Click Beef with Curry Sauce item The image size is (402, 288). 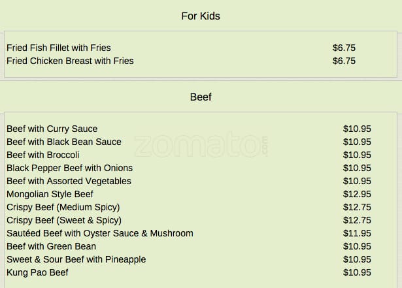[52, 129]
